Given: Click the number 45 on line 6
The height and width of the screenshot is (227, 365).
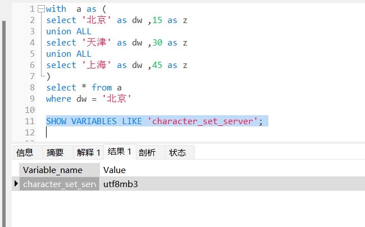Looking at the screenshot, I should point(157,65).
